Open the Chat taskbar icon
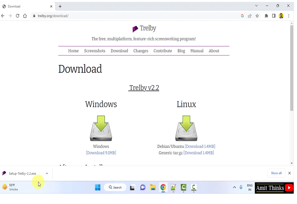This screenshot has height=204, width=297. click(143, 188)
